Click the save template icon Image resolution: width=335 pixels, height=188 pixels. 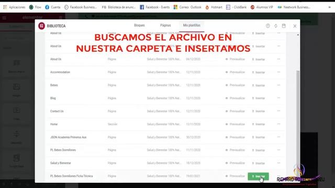tap(284, 26)
